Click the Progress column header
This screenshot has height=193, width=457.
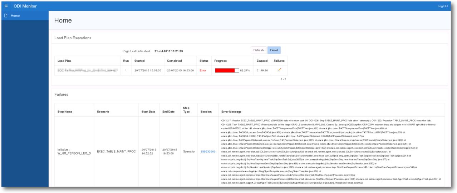coord(221,61)
